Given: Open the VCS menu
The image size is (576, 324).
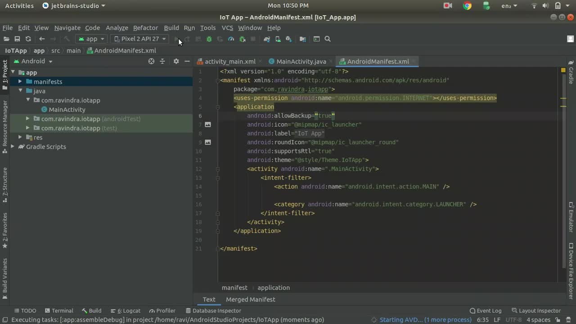Looking at the screenshot, I should click(227, 28).
